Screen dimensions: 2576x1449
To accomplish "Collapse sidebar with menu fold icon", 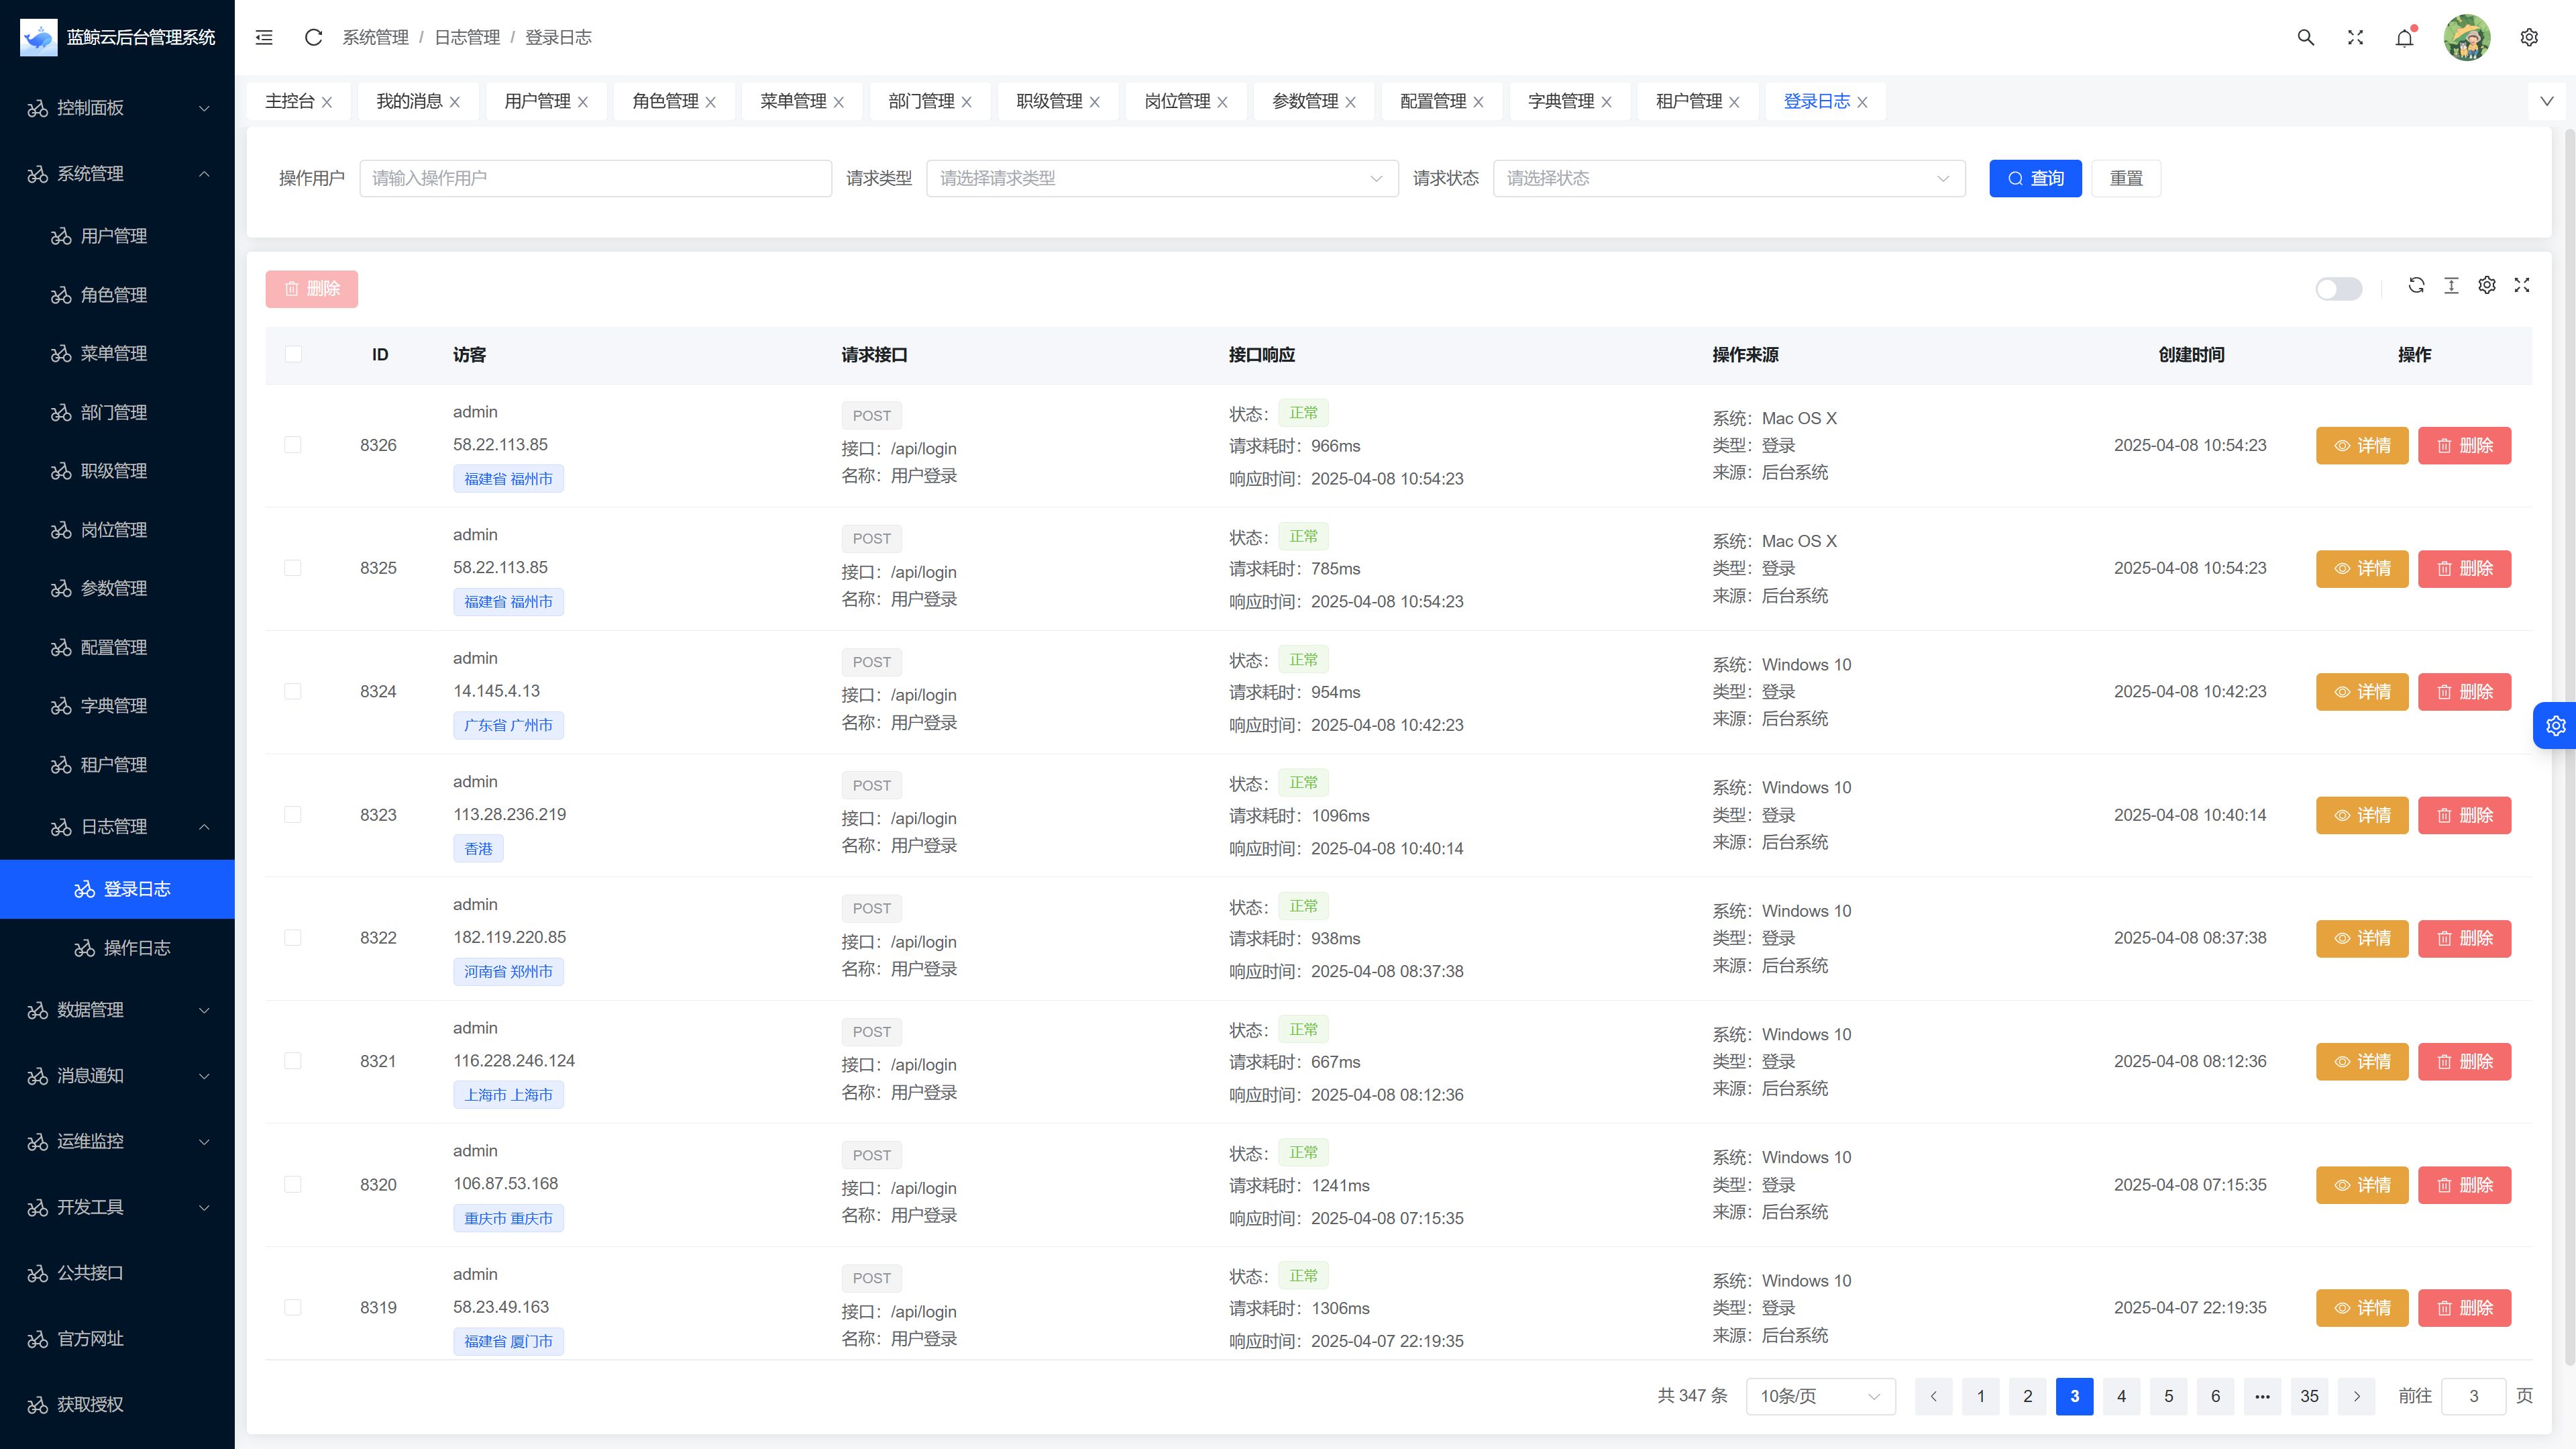I will point(264,37).
